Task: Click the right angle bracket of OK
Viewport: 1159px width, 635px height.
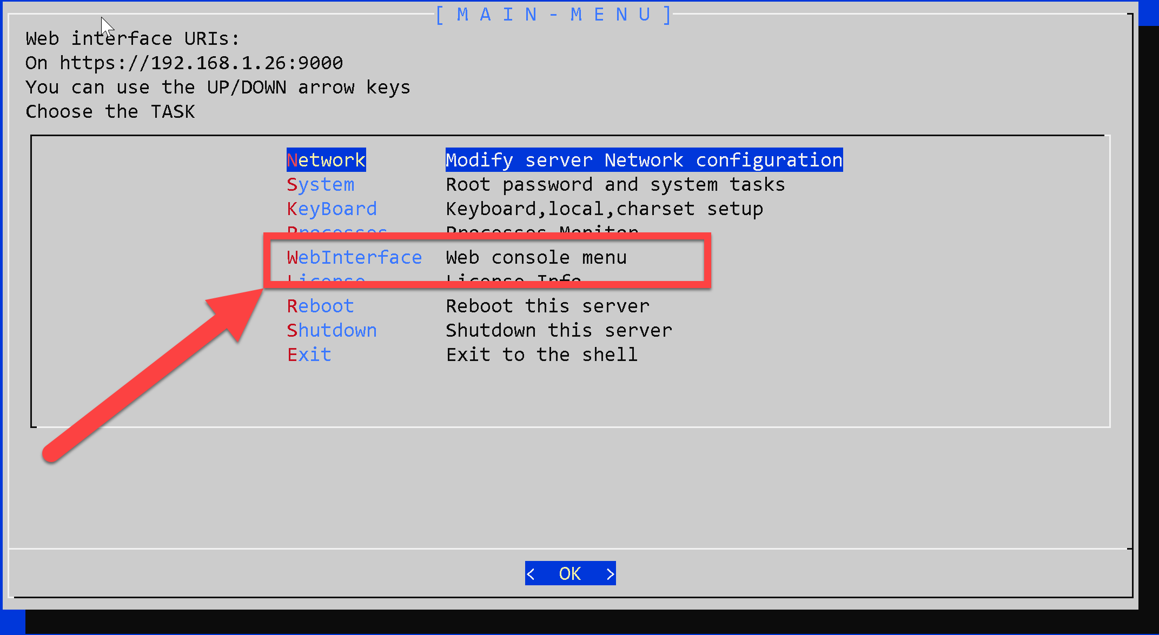Action: click(610, 573)
